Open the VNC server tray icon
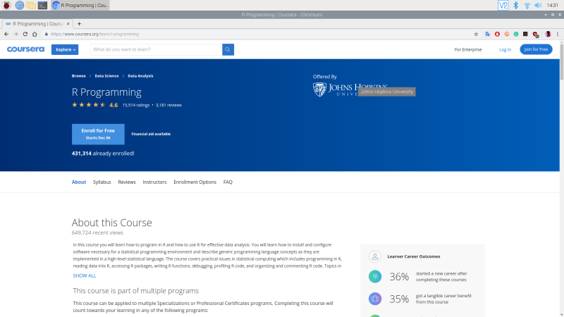The width and height of the screenshot is (564, 317). pos(503,5)
